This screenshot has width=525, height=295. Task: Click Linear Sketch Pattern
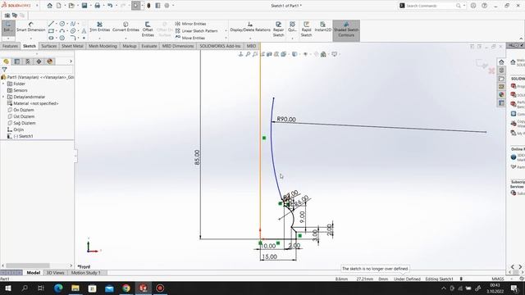(x=196, y=31)
